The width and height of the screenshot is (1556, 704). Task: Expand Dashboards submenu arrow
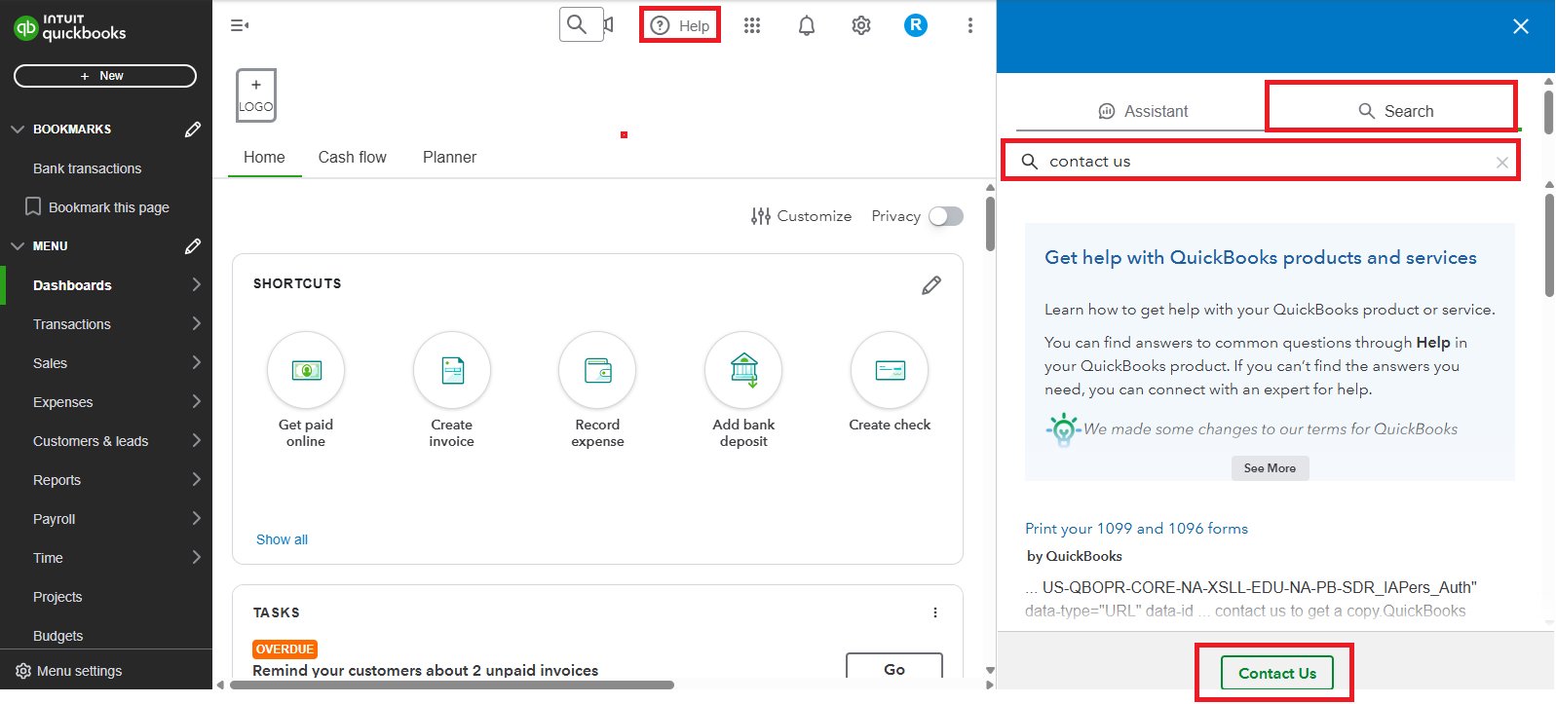click(197, 284)
